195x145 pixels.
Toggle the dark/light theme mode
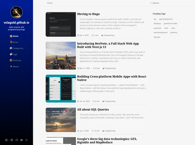(7, 140)
